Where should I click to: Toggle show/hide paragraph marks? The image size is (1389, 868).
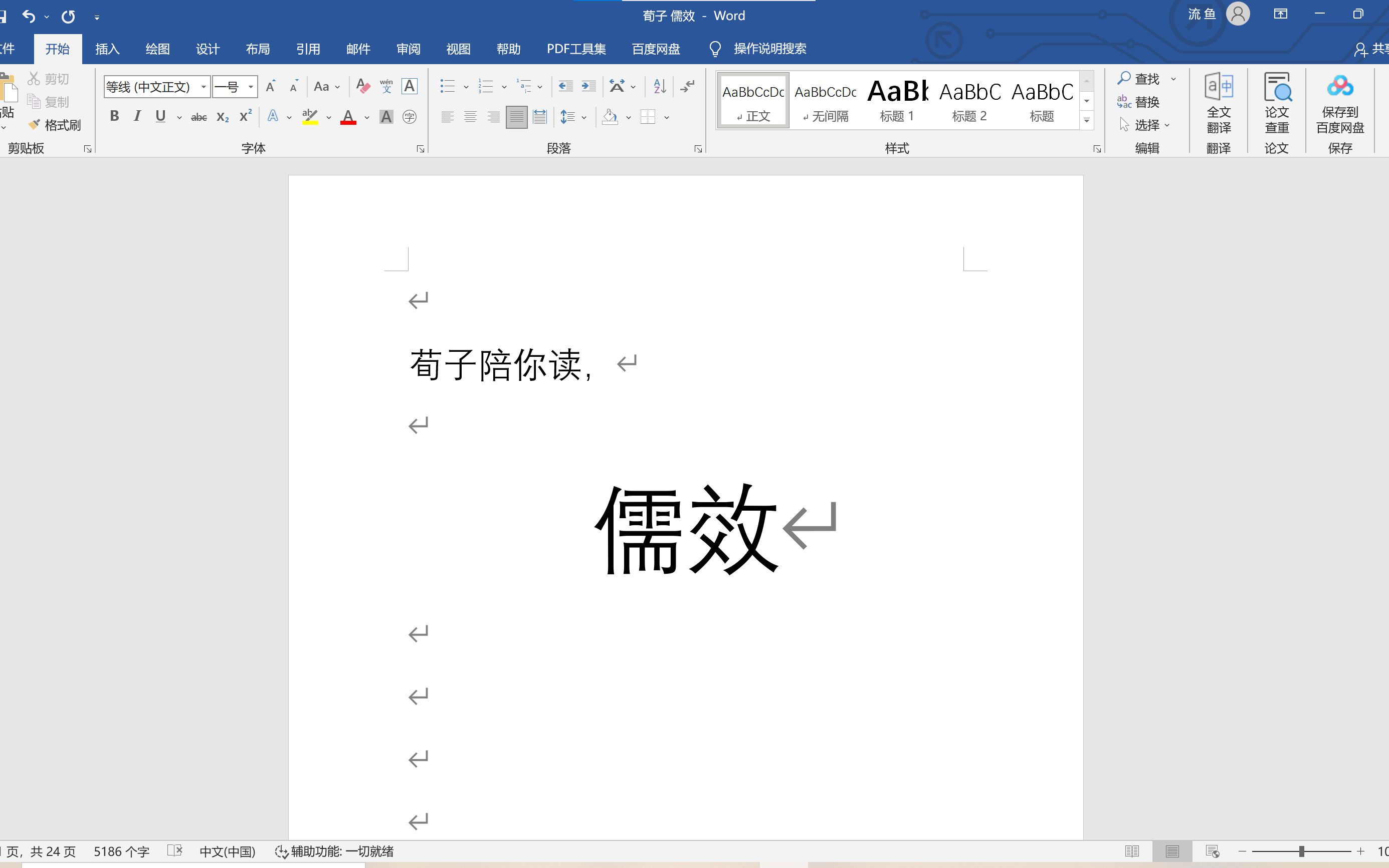[x=687, y=86]
